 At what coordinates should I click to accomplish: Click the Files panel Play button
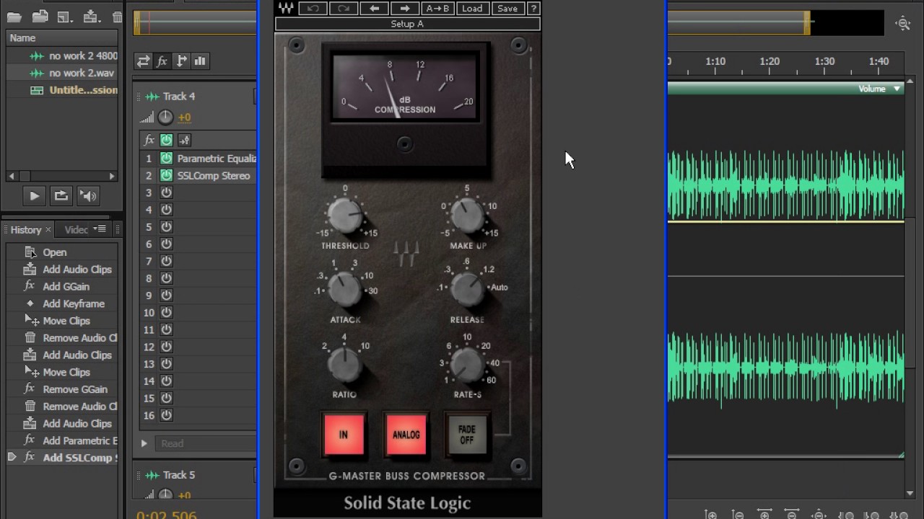(x=34, y=195)
